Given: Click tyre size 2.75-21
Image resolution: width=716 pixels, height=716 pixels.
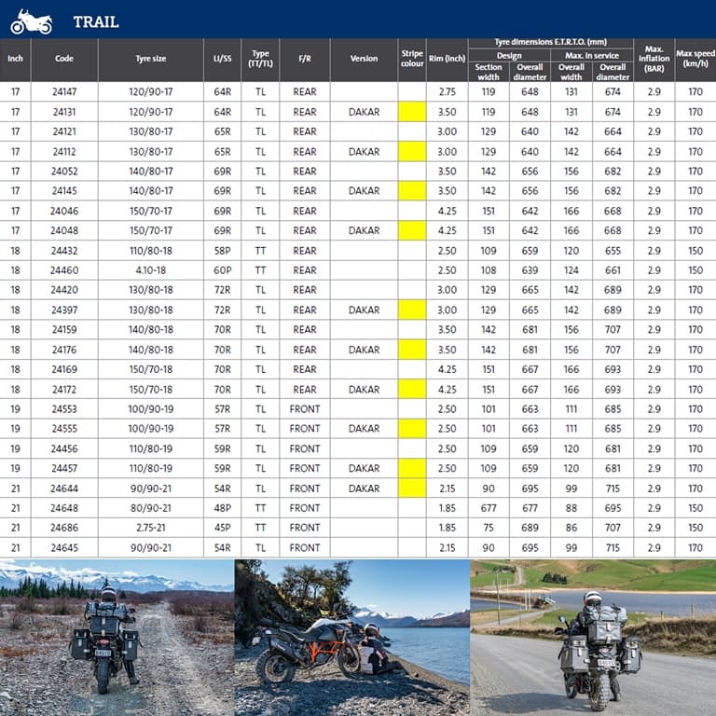Looking at the screenshot, I should pyautogui.click(x=151, y=528).
